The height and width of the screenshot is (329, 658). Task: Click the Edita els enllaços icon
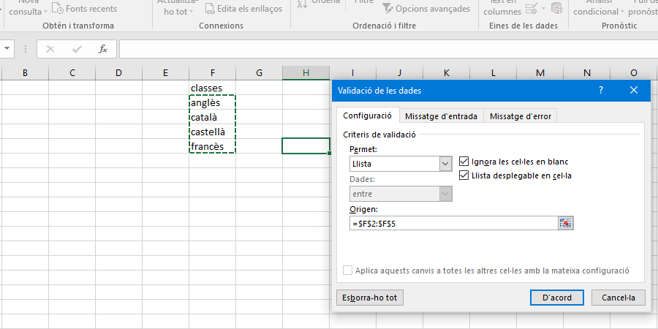(x=211, y=9)
